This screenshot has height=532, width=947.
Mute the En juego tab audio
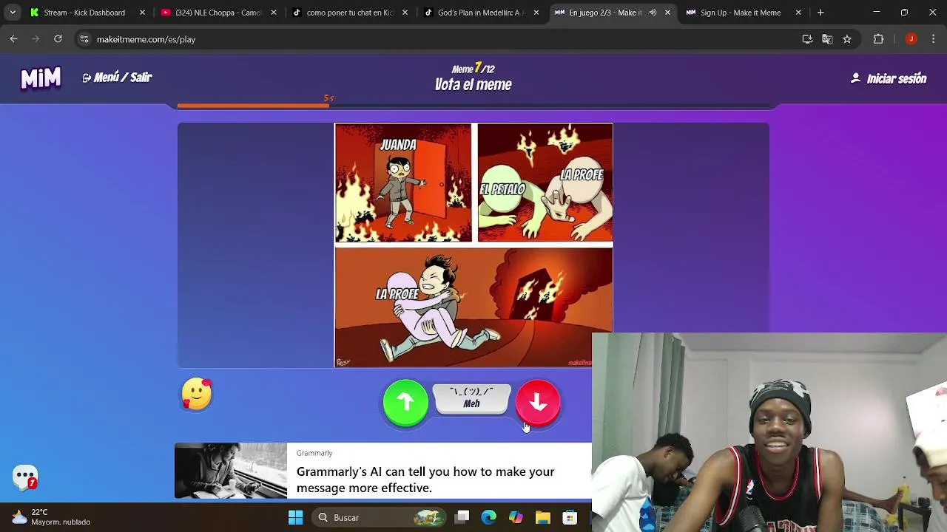click(x=653, y=13)
